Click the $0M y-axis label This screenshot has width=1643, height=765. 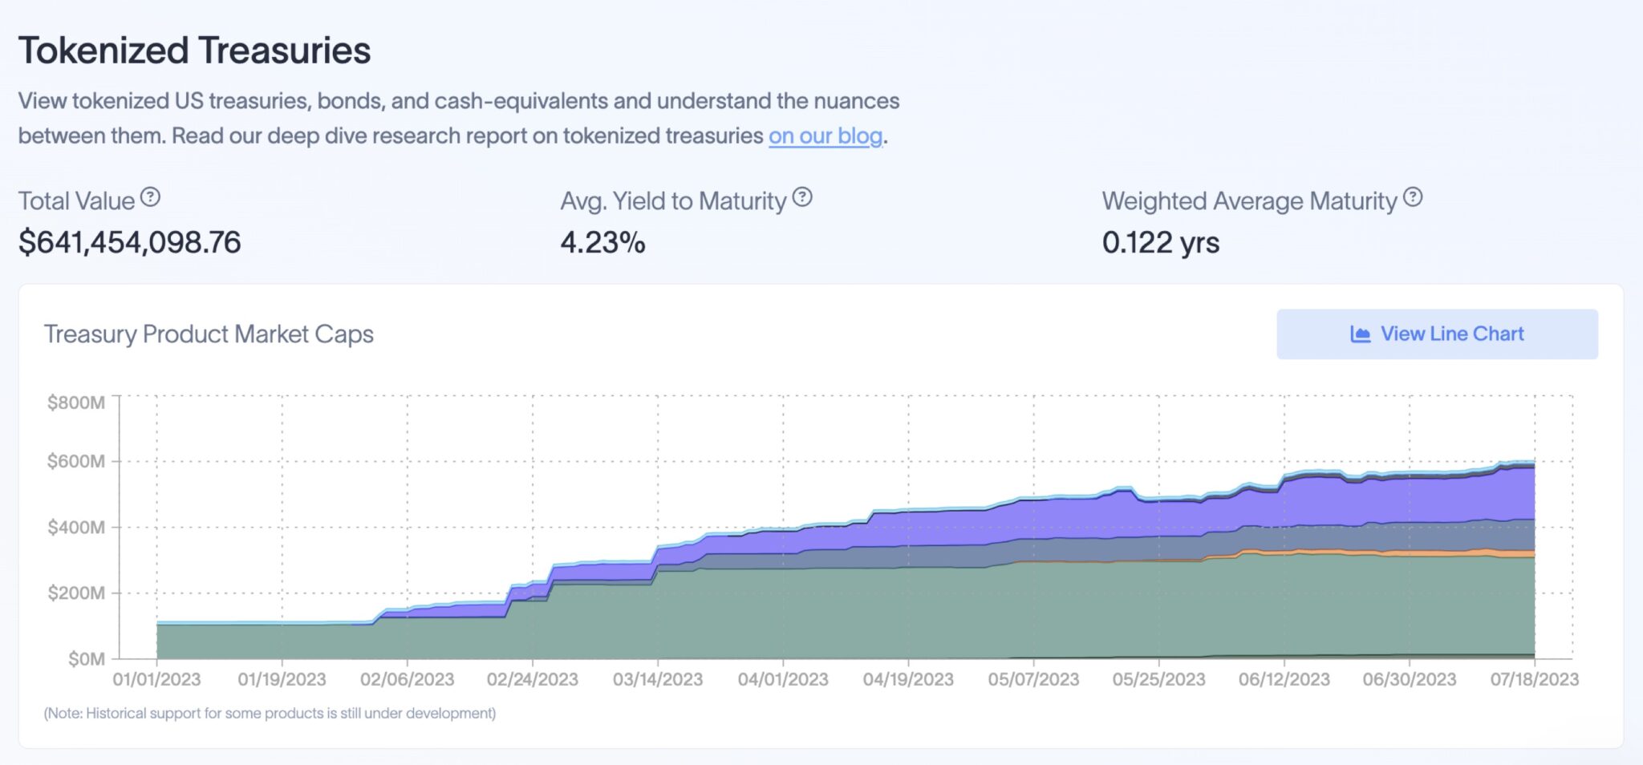[87, 659]
